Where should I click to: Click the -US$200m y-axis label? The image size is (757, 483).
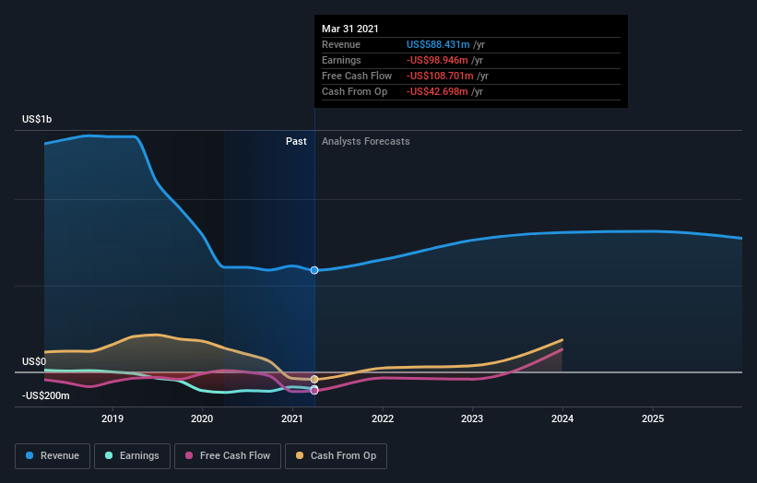coord(46,395)
